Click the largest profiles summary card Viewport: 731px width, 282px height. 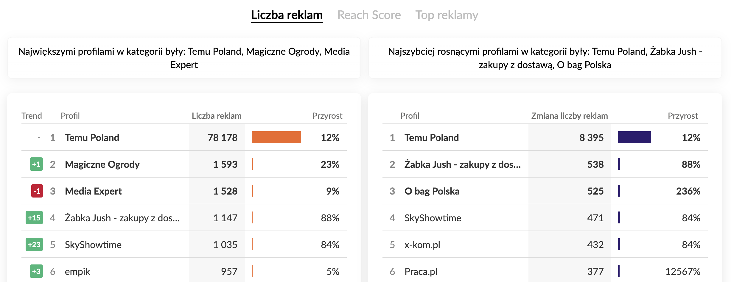184,58
